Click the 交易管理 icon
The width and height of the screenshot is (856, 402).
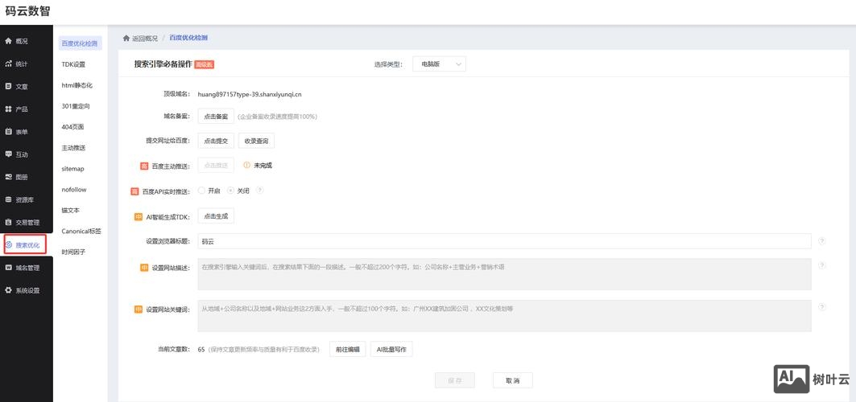(8, 222)
